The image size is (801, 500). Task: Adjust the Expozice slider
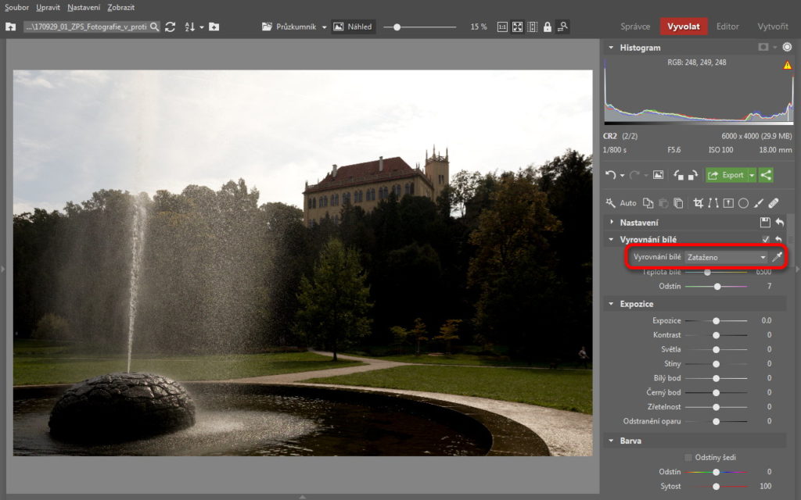717,321
